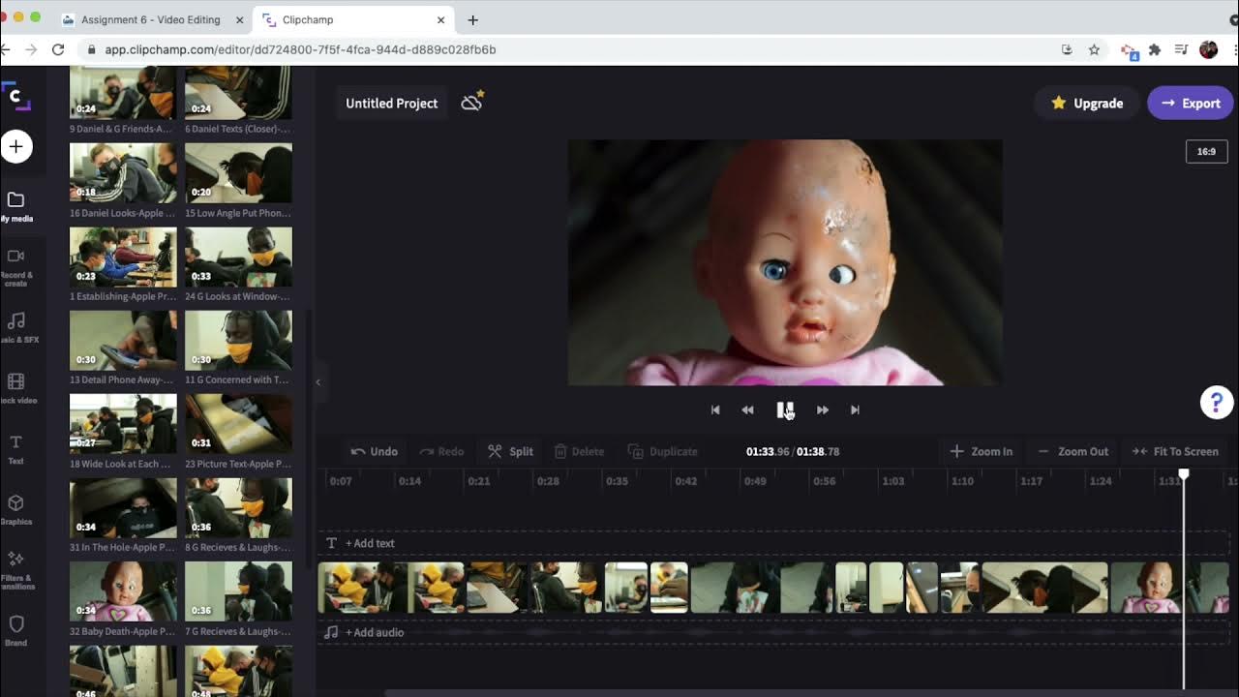
Task: Open the My media folder panel
Action: pos(16,206)
